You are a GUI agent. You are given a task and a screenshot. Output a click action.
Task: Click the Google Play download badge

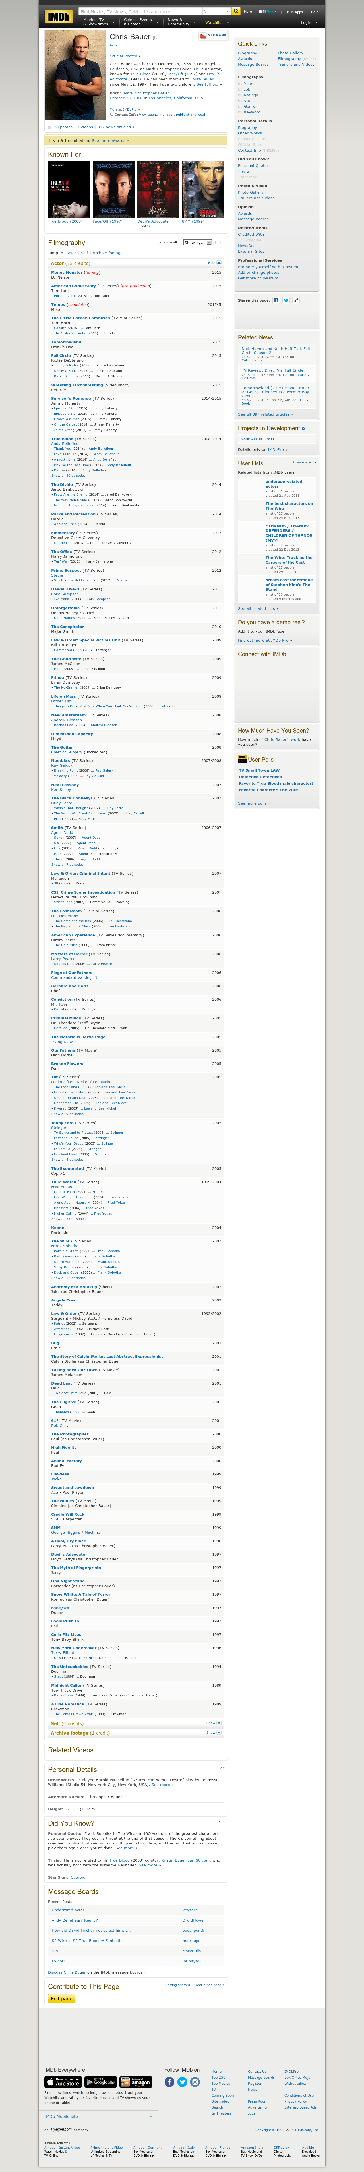click(100, 2082)
